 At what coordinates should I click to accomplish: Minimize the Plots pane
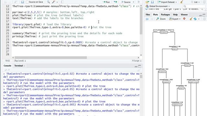click(x=201, y=15)
